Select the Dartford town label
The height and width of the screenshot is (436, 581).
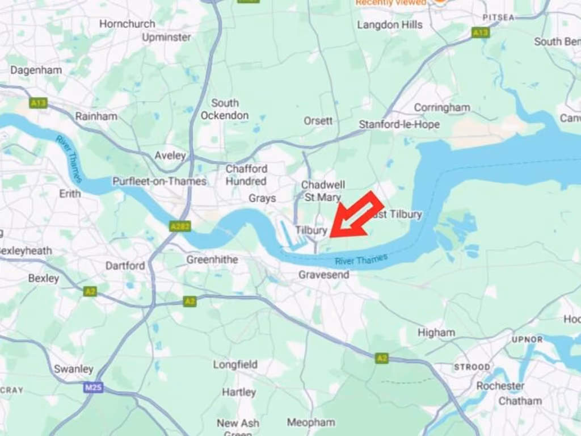(125, 266)
